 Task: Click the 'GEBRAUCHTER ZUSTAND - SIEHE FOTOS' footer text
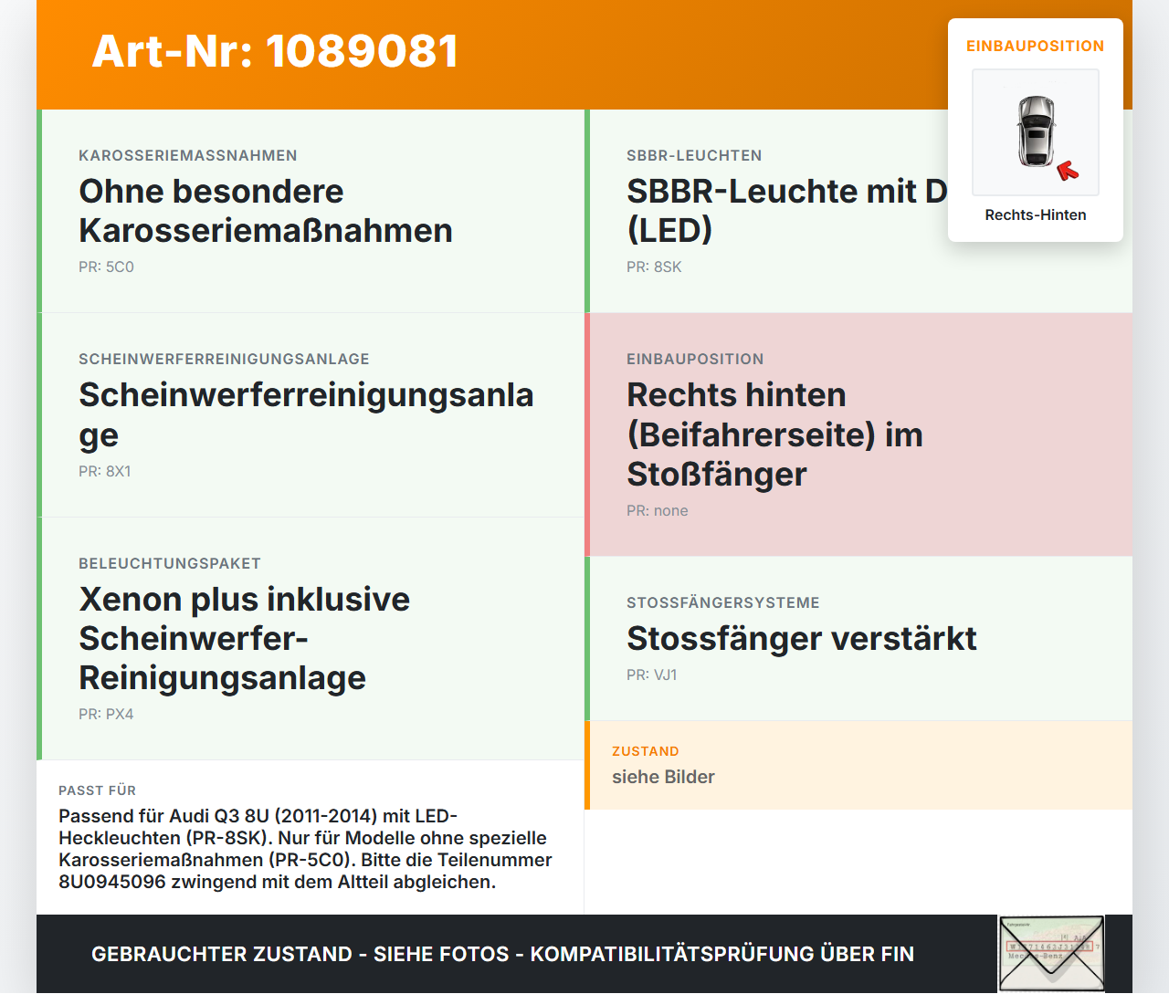pyautogui.click(x=502, y=954)
